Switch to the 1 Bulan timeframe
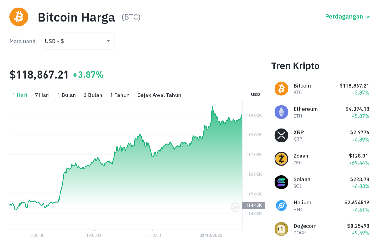The image size is (375, 242). (67, 95)
